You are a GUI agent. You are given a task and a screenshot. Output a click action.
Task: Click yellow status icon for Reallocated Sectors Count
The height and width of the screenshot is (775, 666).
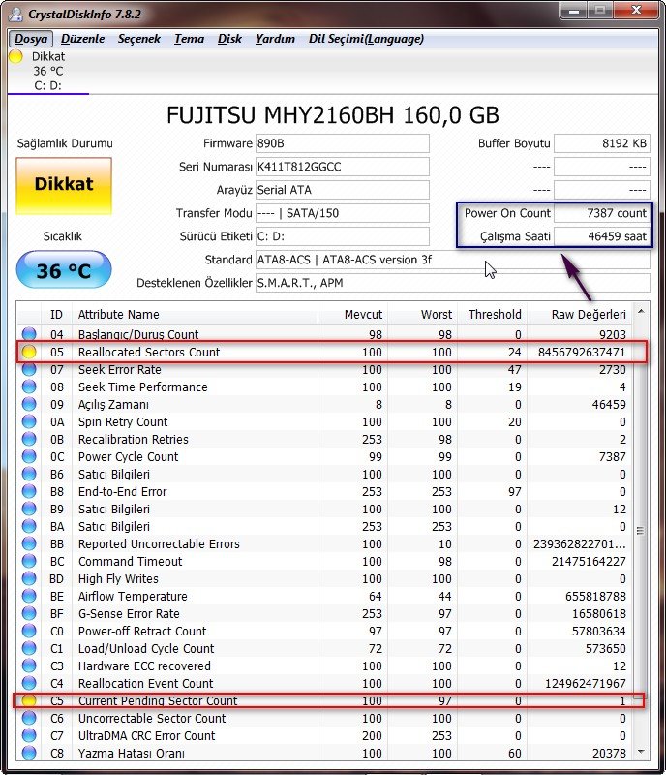pos(29,352)
